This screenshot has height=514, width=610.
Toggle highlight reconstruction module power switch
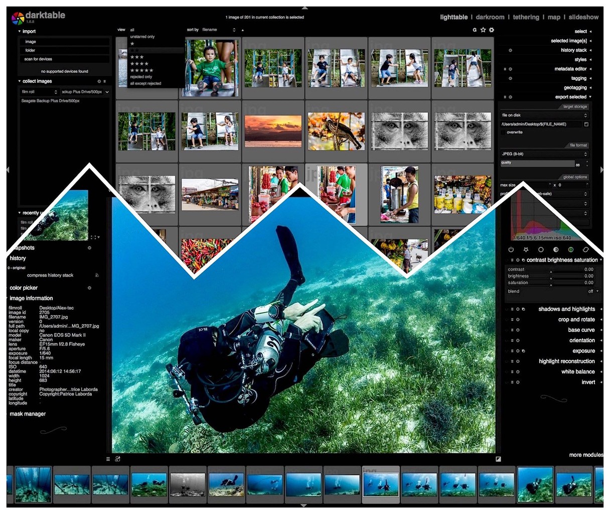(x=507, y=361)
